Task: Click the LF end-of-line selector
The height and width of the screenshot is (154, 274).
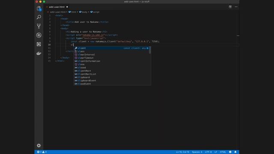Action: click(216, 152)
